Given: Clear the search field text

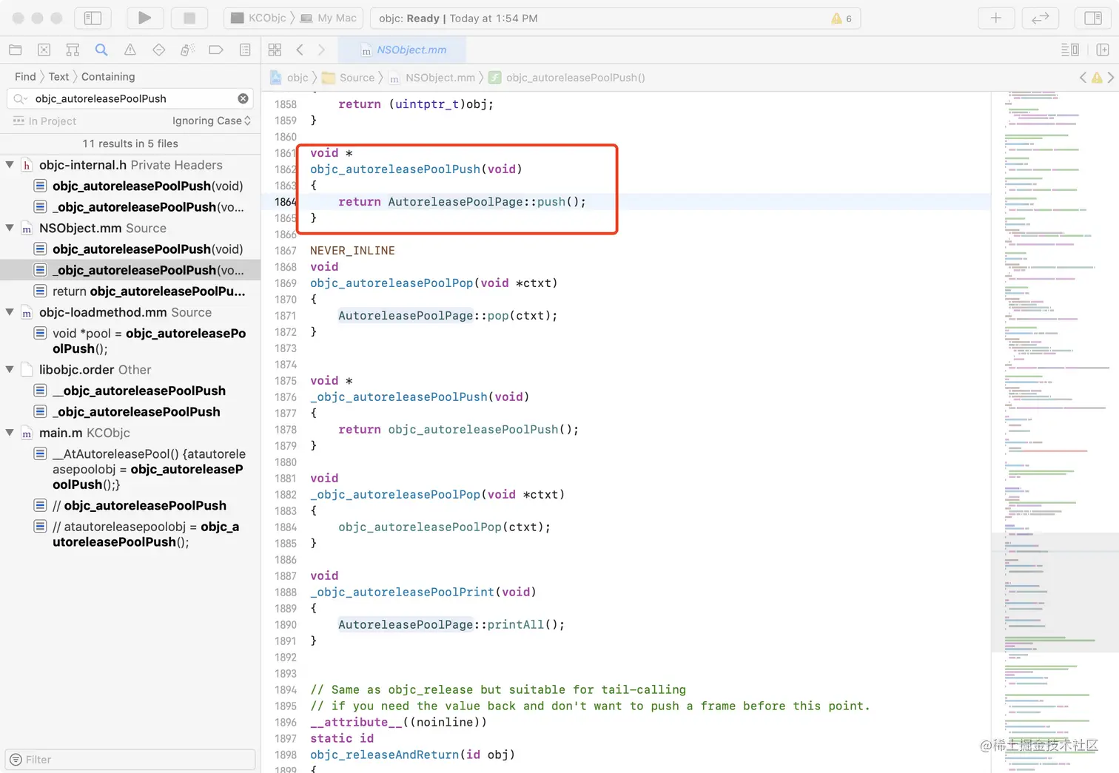Looking at the screenshot, I should [243, 98].
